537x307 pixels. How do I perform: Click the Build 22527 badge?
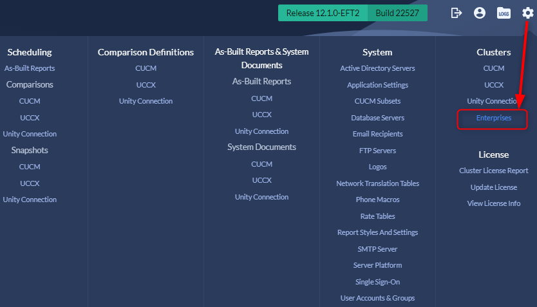[397, 13]
